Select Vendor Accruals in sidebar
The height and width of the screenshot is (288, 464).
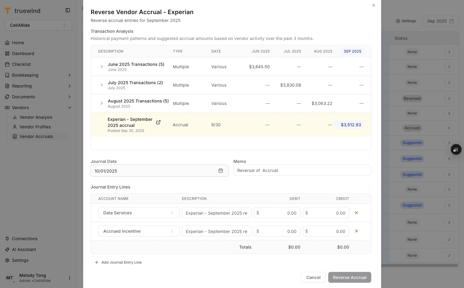[39, 136]
